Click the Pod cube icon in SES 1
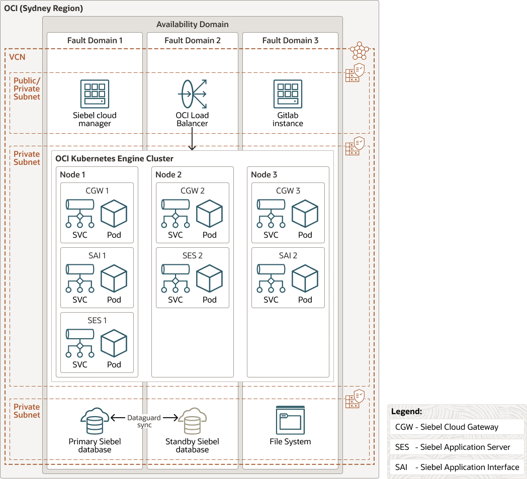The height and width of the screenshot is (479, 527). (x=114, y=343)
